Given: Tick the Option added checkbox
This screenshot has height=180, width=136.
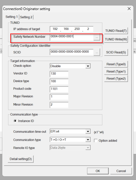Looking at the screenshot, I should pos(96,140).
